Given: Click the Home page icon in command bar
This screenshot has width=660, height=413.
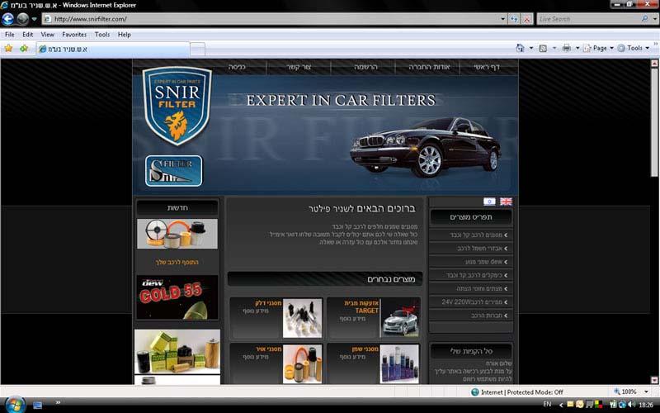Looking at the screenshot, I should click(521, 48).
